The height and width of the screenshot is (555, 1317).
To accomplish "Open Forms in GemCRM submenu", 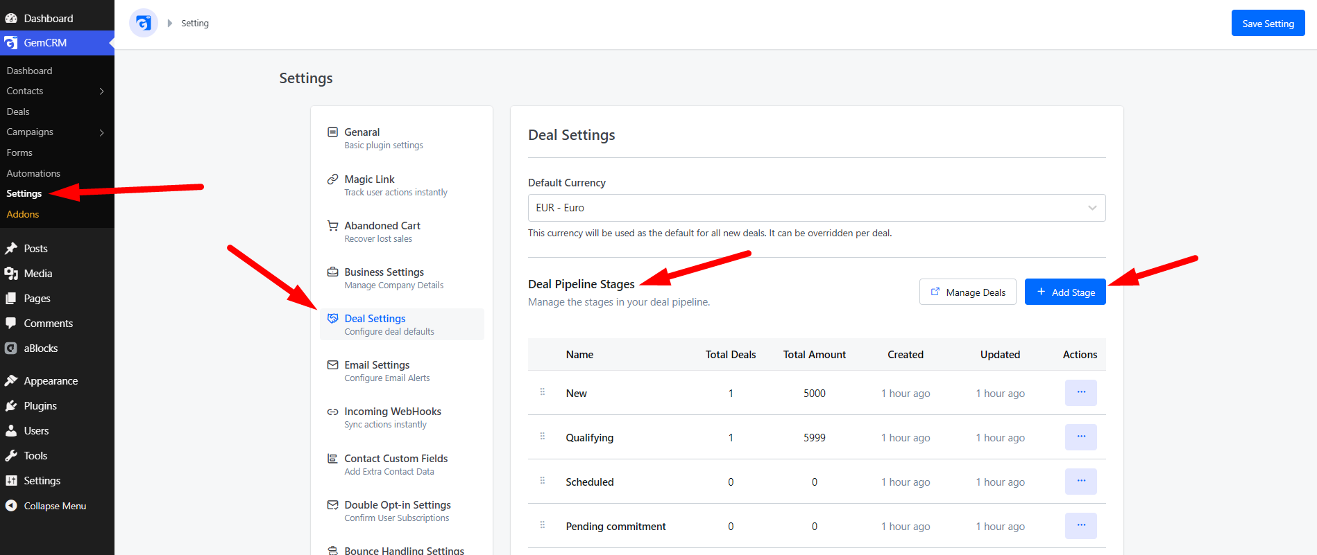I will tap(19, 152).
